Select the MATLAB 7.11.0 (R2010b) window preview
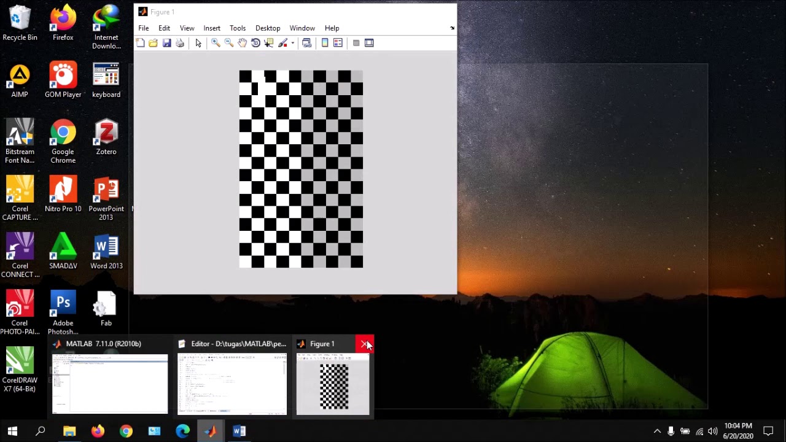The width and height of the screenshot is (786, 442). tap(109, 376)
